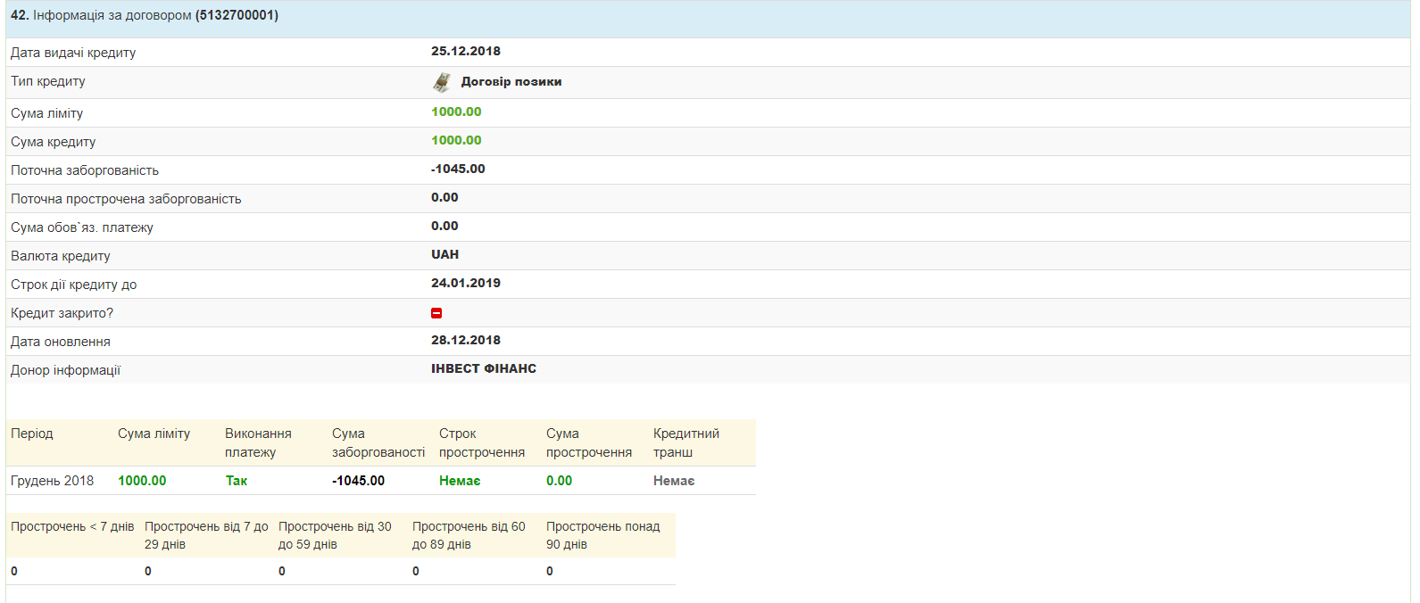Select count 0 under 'Прострочень < 7 днів'
Viewport: 1420px width, 603px height.
pos(14,571)
